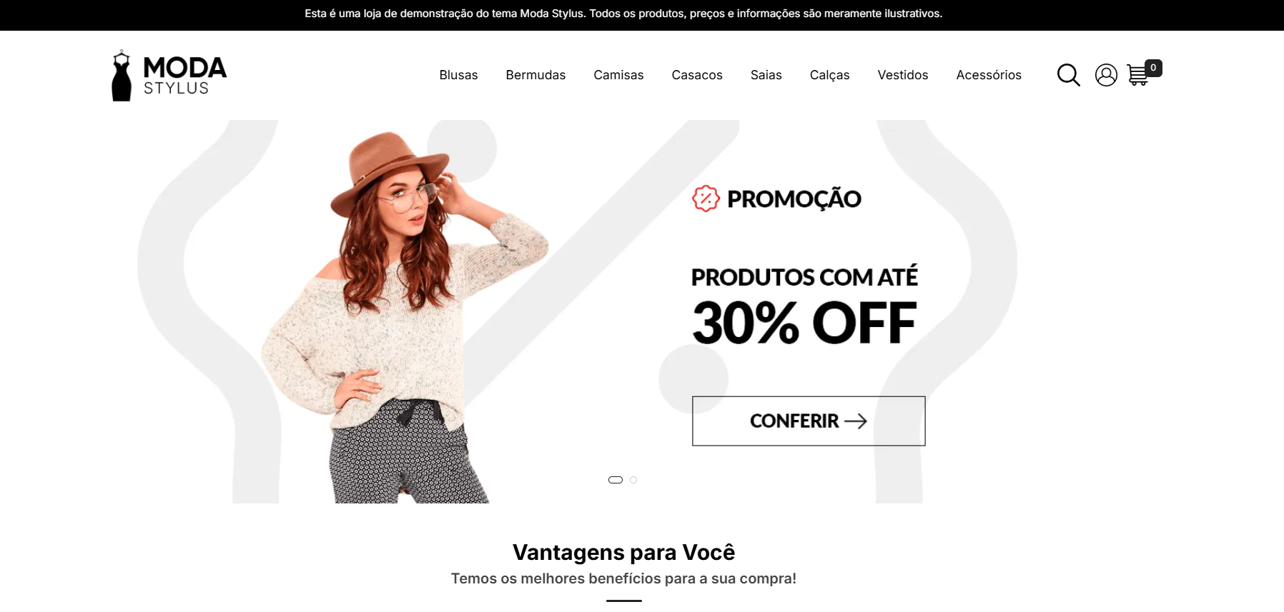Viewport: 1284px width, 612px height.
Task: Click the CONFERIR button
Action: click(x=809, y=421)
